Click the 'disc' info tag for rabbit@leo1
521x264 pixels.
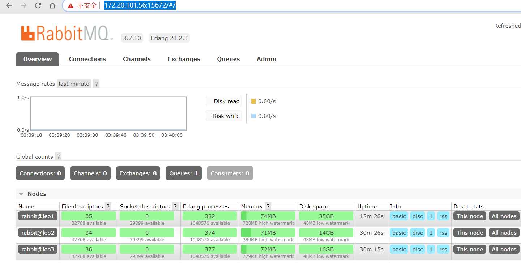click(418, 216)
